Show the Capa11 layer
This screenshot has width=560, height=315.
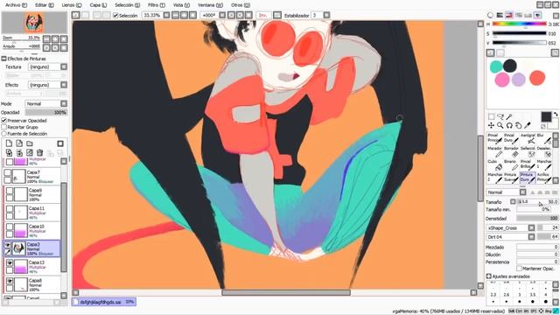click(10, 208)
